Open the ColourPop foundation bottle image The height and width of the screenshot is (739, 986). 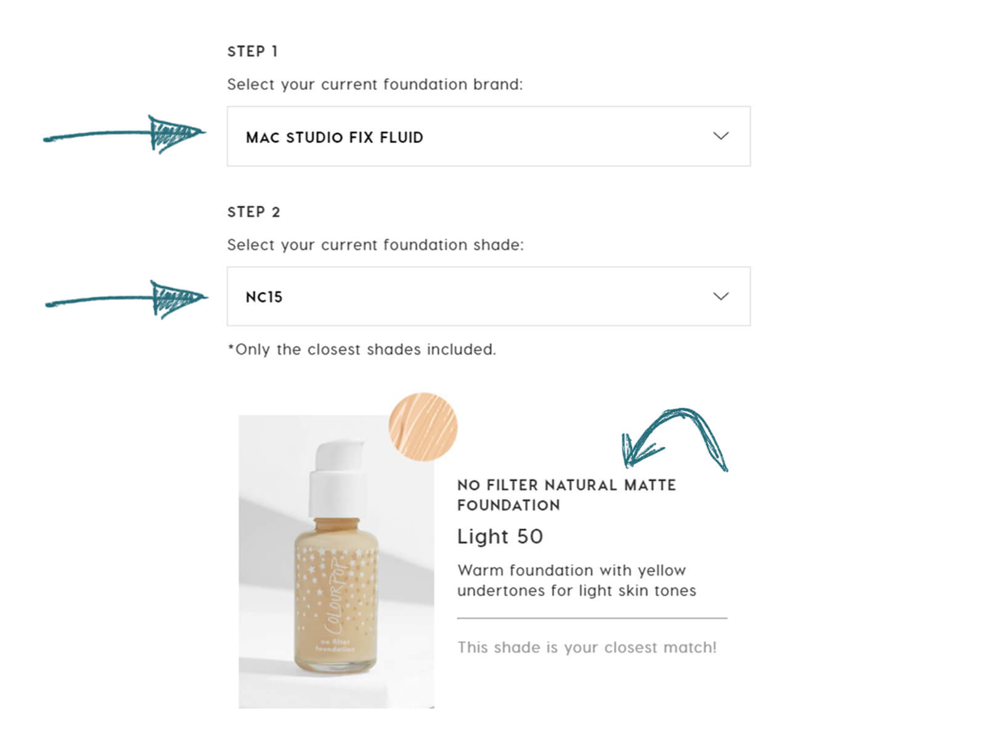[336, 562]
